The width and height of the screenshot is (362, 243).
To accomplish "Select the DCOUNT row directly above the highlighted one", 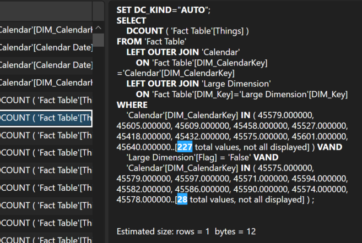I will pos(46,100).
